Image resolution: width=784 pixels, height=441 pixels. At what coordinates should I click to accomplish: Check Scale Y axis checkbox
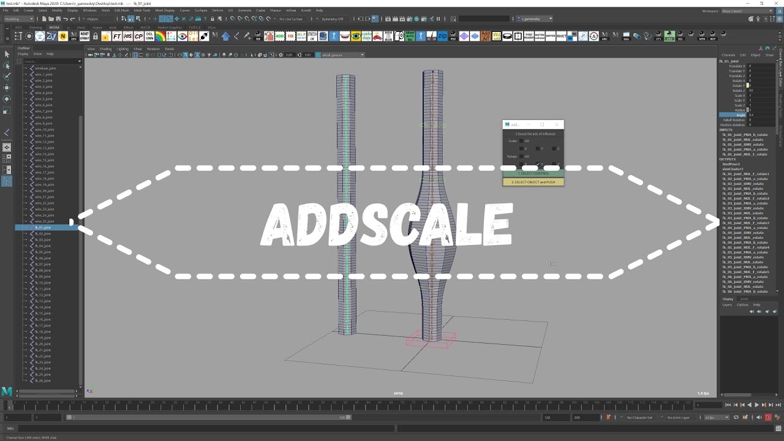[538, 149]
